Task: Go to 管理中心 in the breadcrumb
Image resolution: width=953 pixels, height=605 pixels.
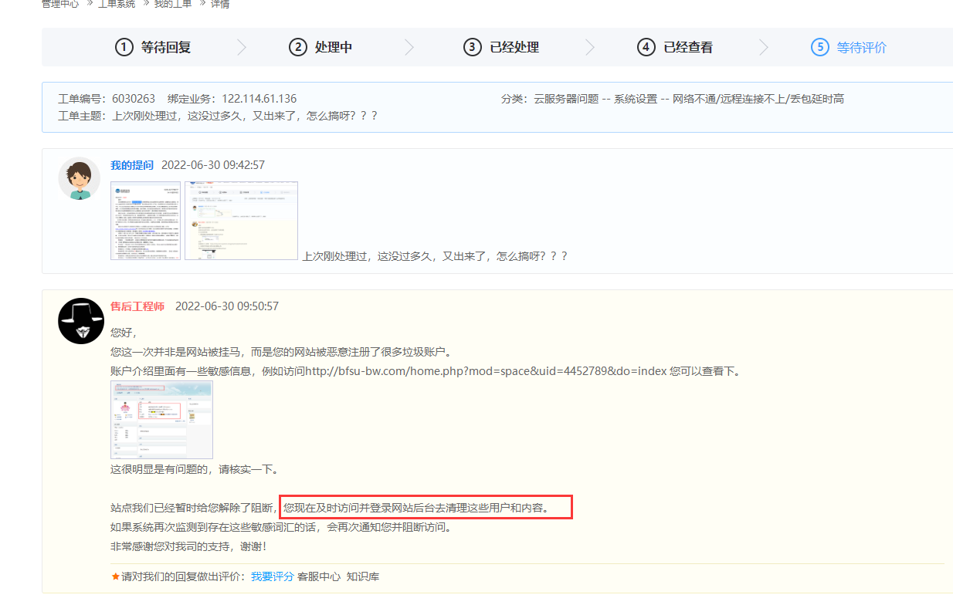Action: click(59, 4)
